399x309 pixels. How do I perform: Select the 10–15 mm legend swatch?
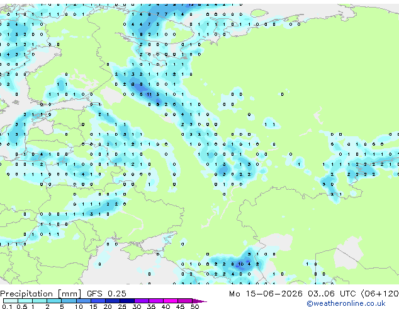[x=83, y=301]
